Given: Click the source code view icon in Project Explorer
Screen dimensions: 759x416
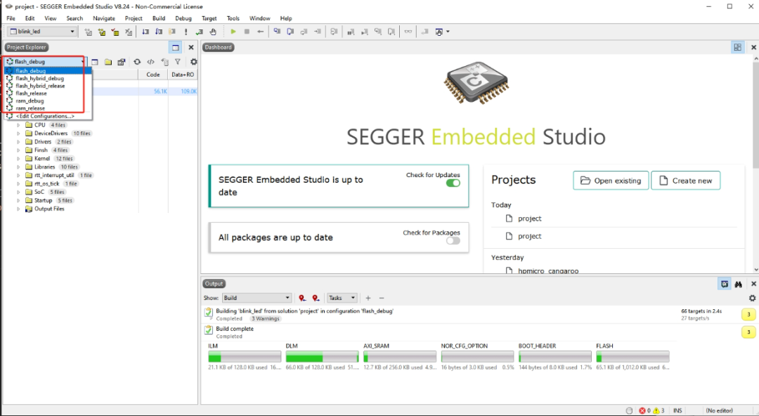Looking at the screenshot, I should point(150,62).
